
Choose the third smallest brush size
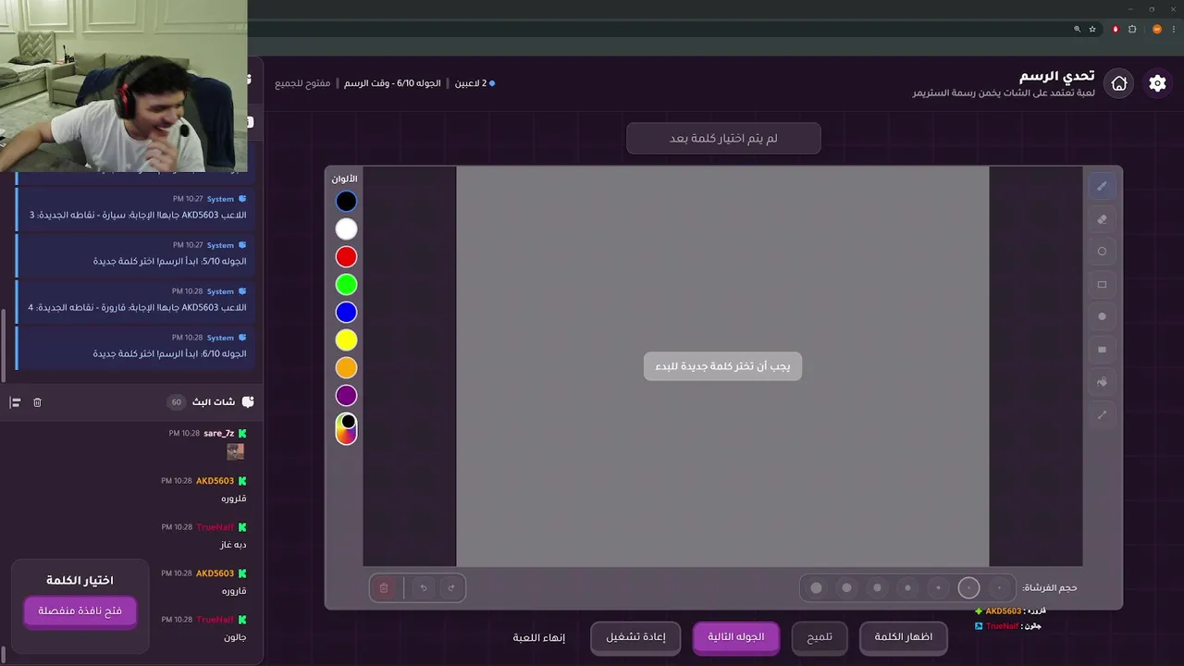pyautogui.click(x=938, y=587)
